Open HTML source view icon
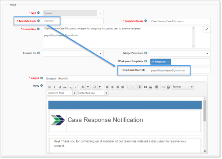Screen dimensions: 222x159 (x=163, y=87)
